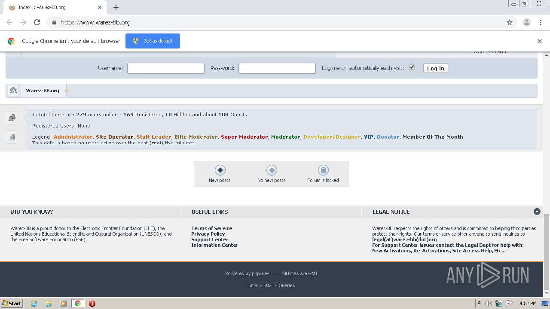Click the taskbar clock 4:52 PM
The width and height of the screenshot is (550, 309).
coord(528,303)
